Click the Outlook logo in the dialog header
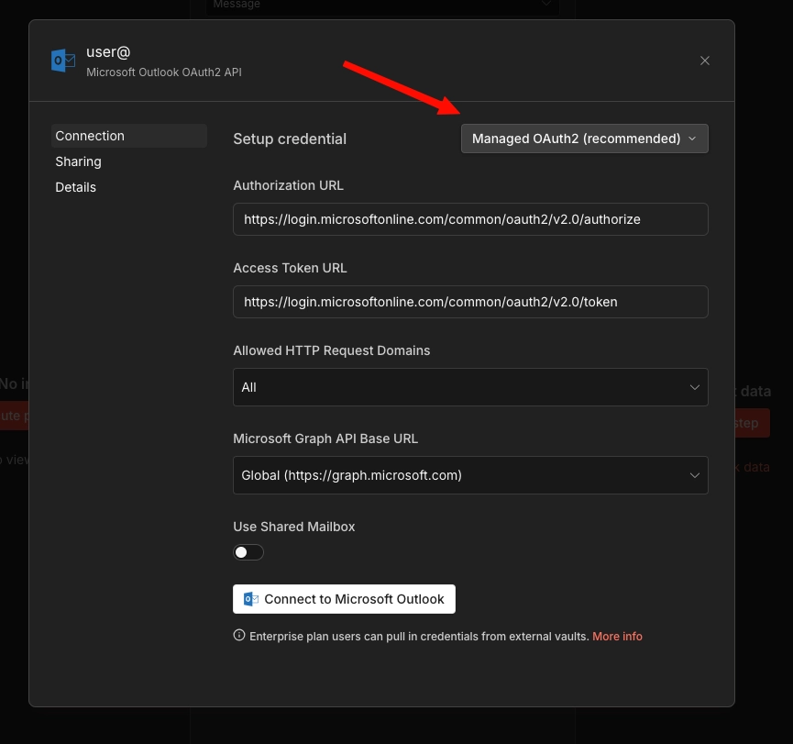Screen dimensions: 793x744 click(x=62, y=60)
